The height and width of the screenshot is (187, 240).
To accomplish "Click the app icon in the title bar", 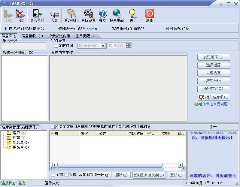I will point(3,4).
